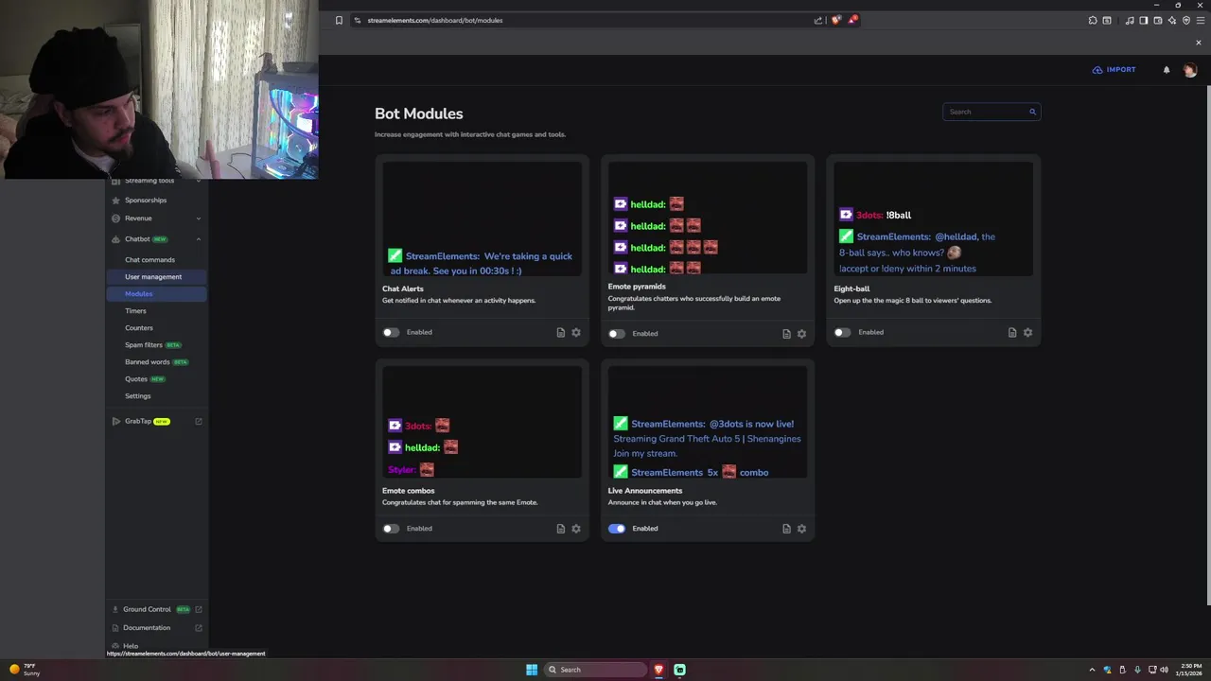This screenshot has height=681, width=1211.
Task: Open the taskbar clock and date
Action: pos(1189,670)
